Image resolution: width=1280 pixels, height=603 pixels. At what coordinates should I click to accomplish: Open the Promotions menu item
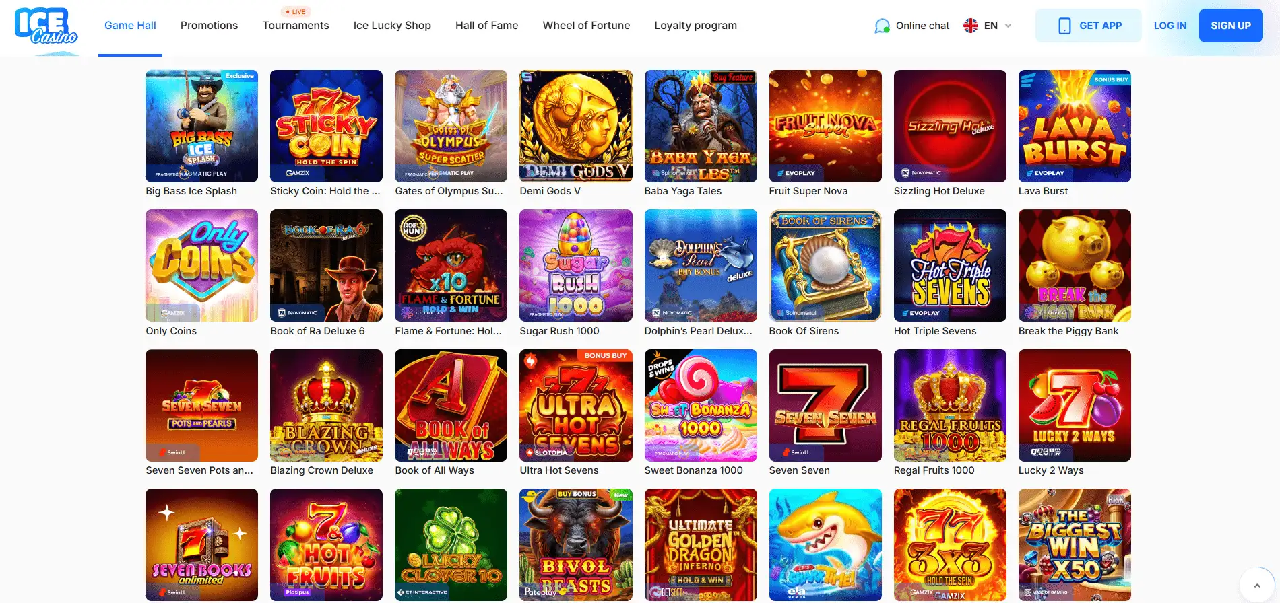click(x=209, y=26)
